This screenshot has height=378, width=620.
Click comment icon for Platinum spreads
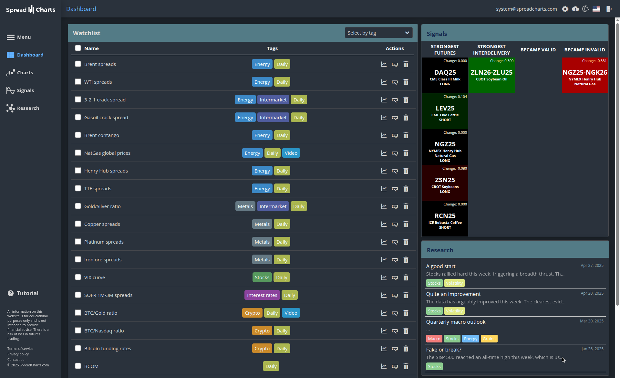click(395, 242)
